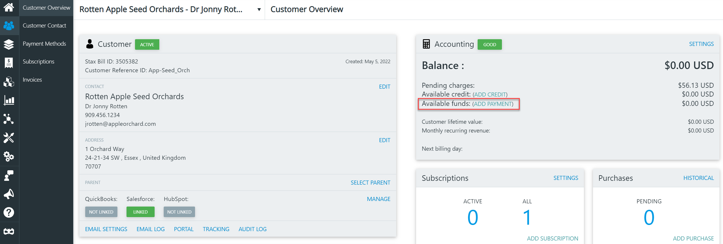Open the TRACKING link

click(x=216, y=229)
